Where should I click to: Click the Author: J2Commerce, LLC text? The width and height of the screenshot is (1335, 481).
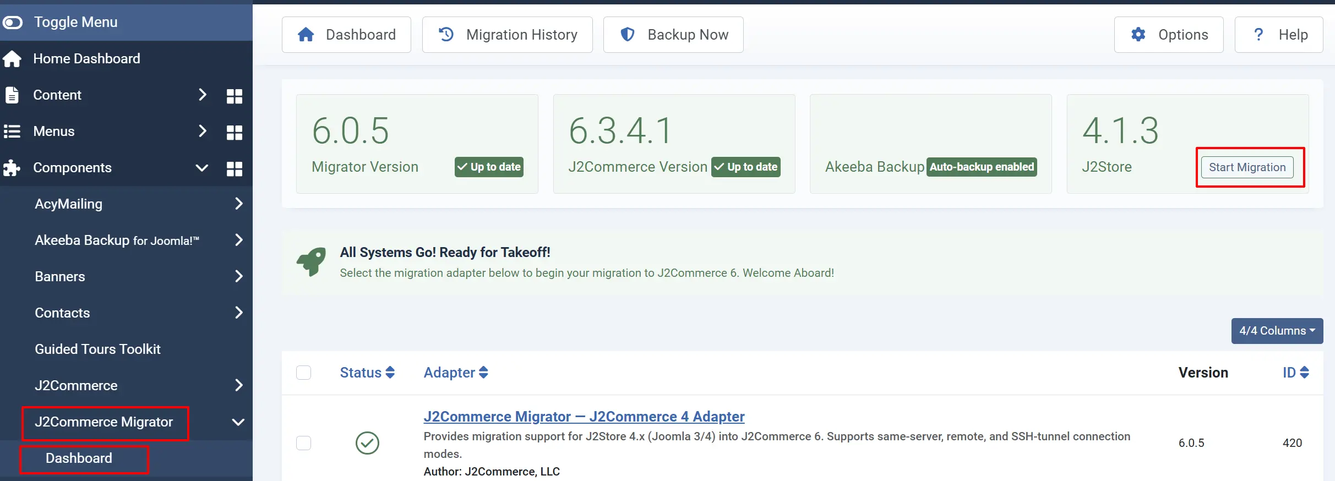click(492, 472)
